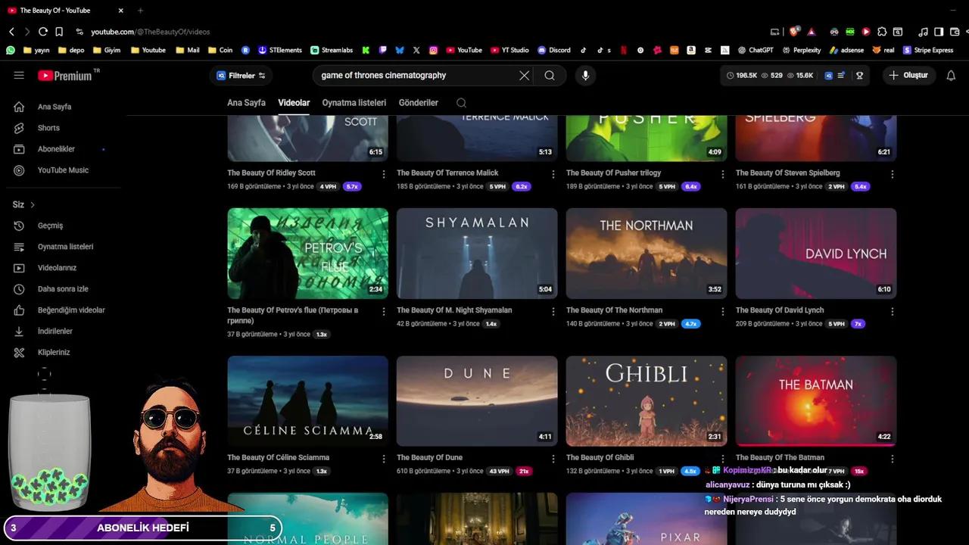This screenshot has height=545, width=969.
Task: Click the voice search microphone icon
Action: (584, 76)
